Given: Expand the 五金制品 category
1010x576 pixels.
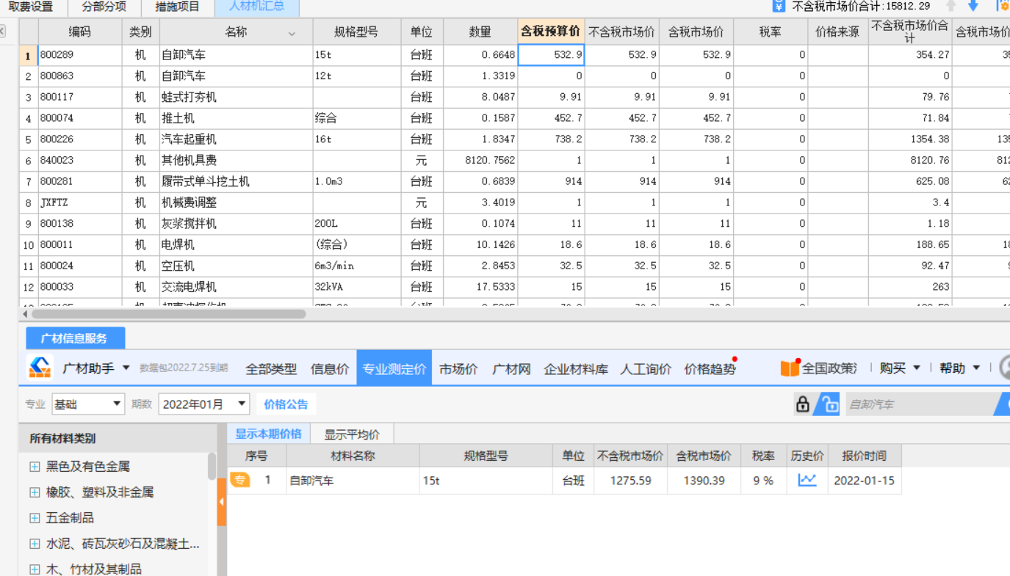Looking at the screenshot, I should [35, 518].
